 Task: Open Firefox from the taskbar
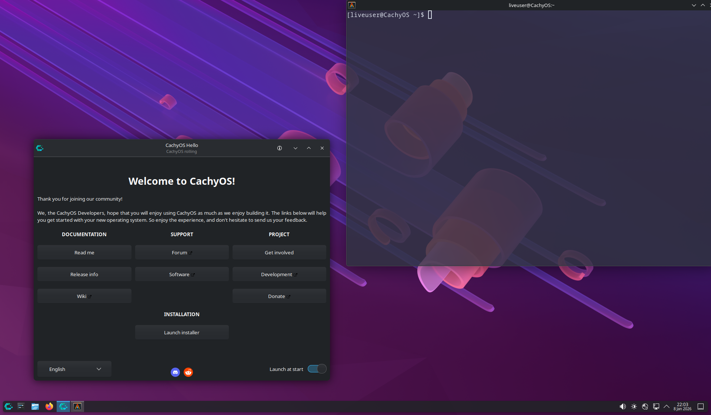(x=49, y=406)
